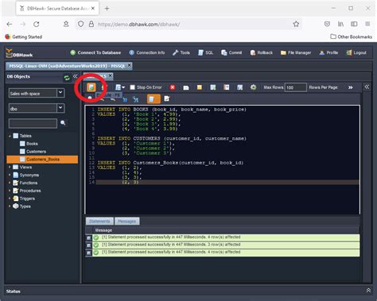Open the dropdown arrow beside the document toolbar icon
Screen dimensions: 377x301
[123, 87]
